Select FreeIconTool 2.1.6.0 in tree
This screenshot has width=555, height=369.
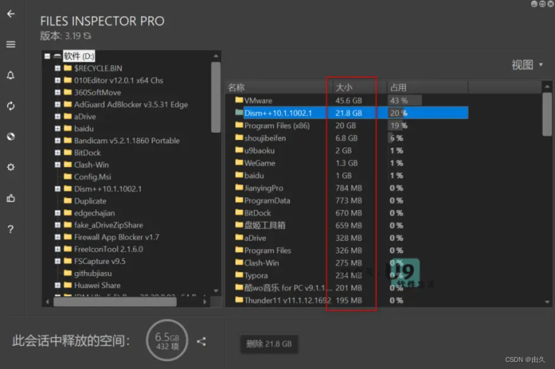(x=108, y=249)
